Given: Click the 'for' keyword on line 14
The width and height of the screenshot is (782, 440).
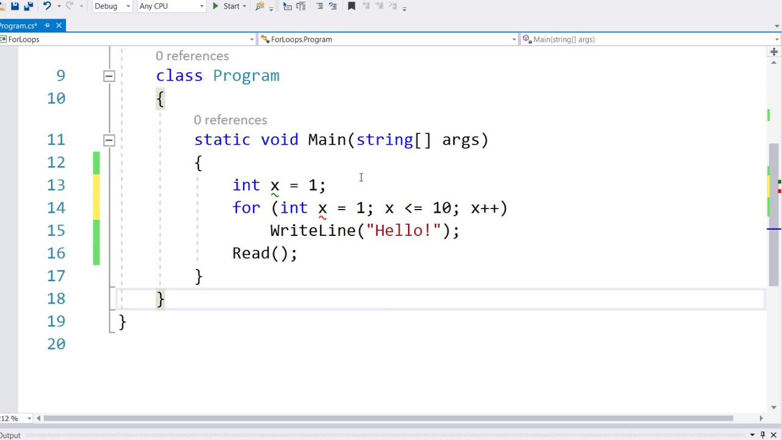Looking at the screenshot, I should (x=246, y=208).
